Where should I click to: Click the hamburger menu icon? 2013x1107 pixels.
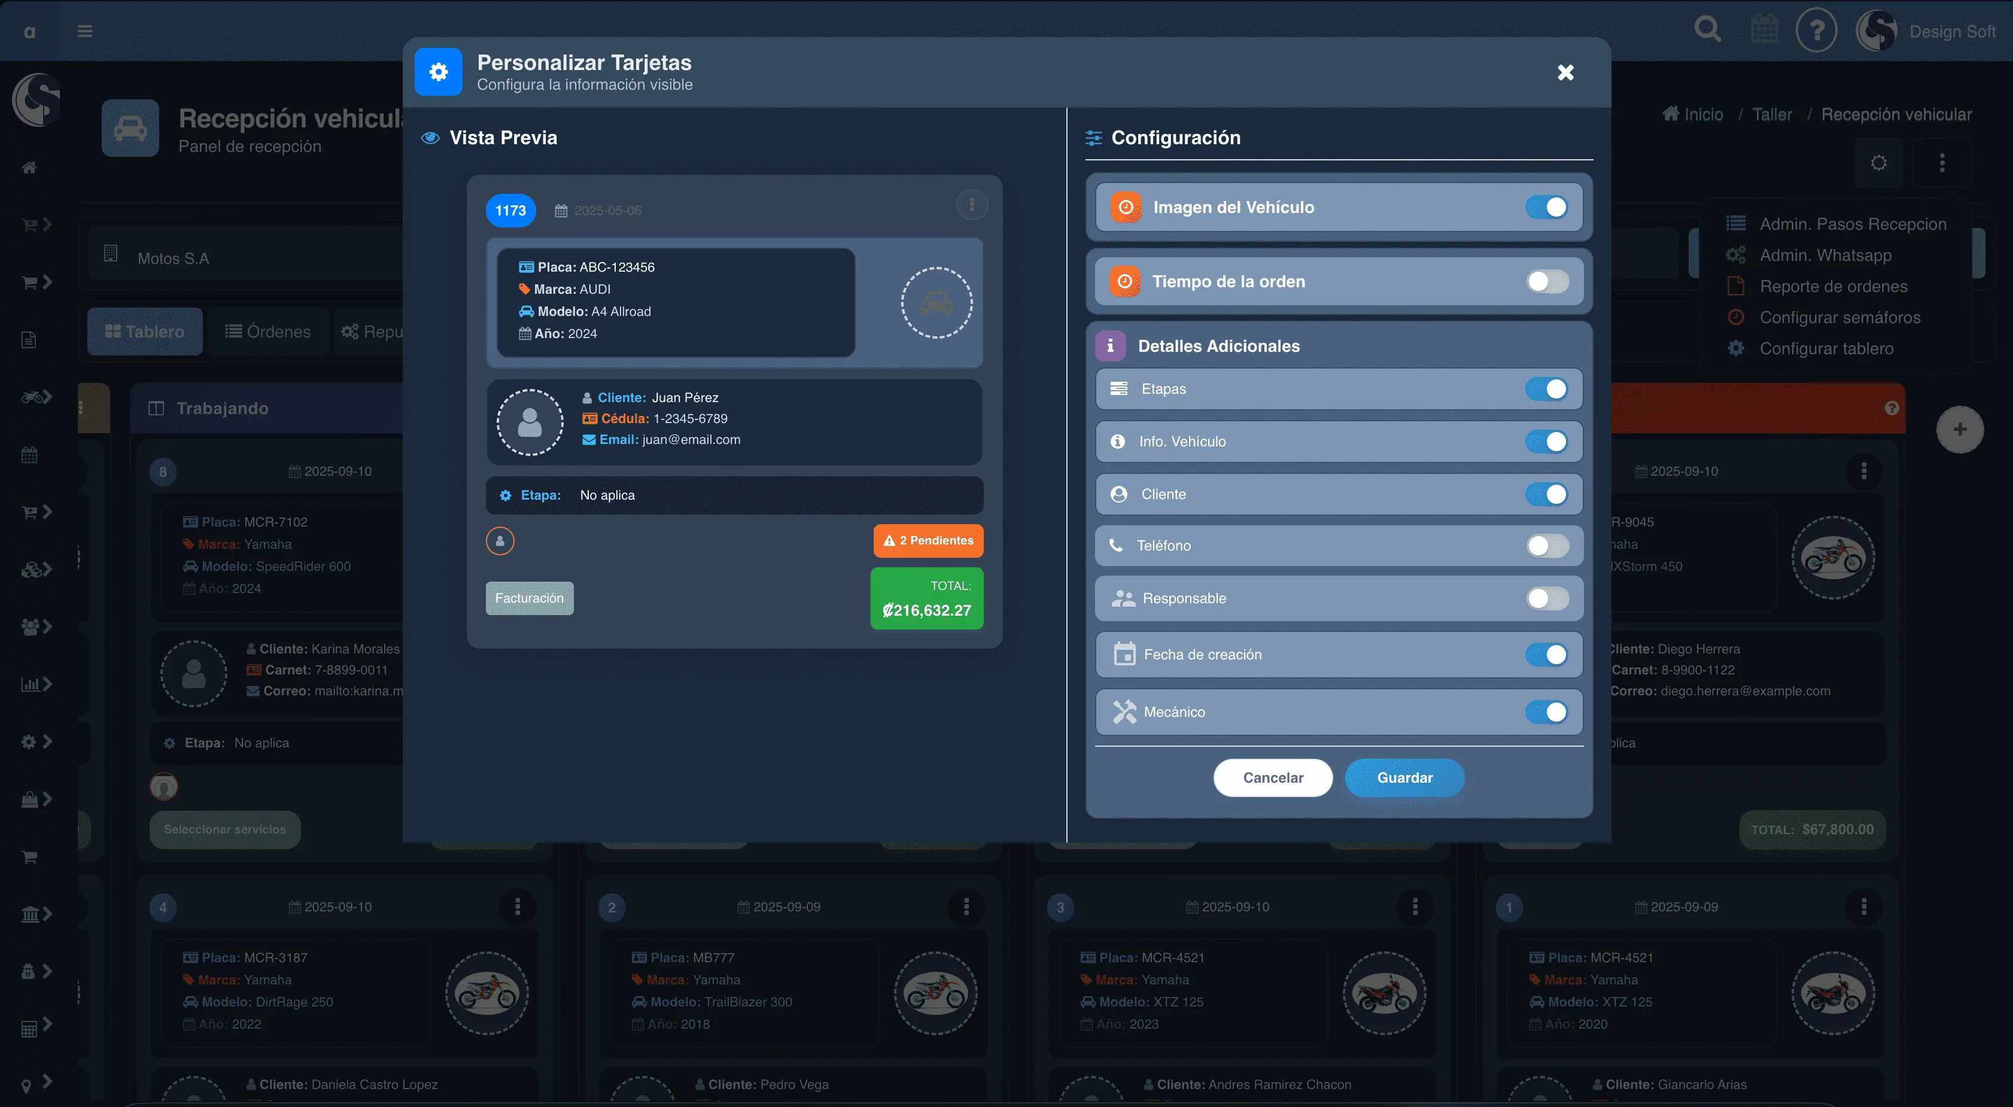coord(85,31)
